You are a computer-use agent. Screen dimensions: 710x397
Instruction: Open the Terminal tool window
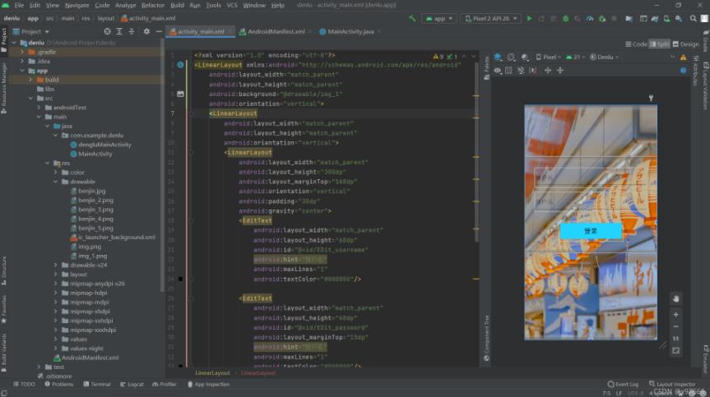pyautogui.click(x=96, y=384)
